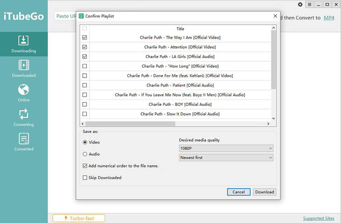Open the Downloaded film strip icon
341x223 pixels.
(x=23, y=65)
